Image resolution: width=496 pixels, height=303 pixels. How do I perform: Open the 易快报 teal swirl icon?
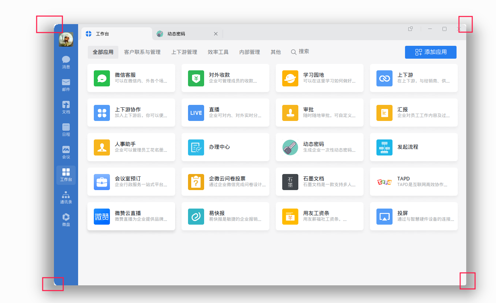pyautogui.click(x=196, y=217)
